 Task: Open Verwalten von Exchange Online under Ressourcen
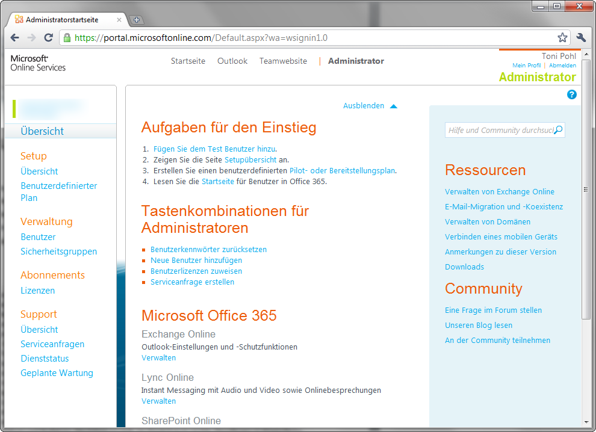(x=498, y=191)
